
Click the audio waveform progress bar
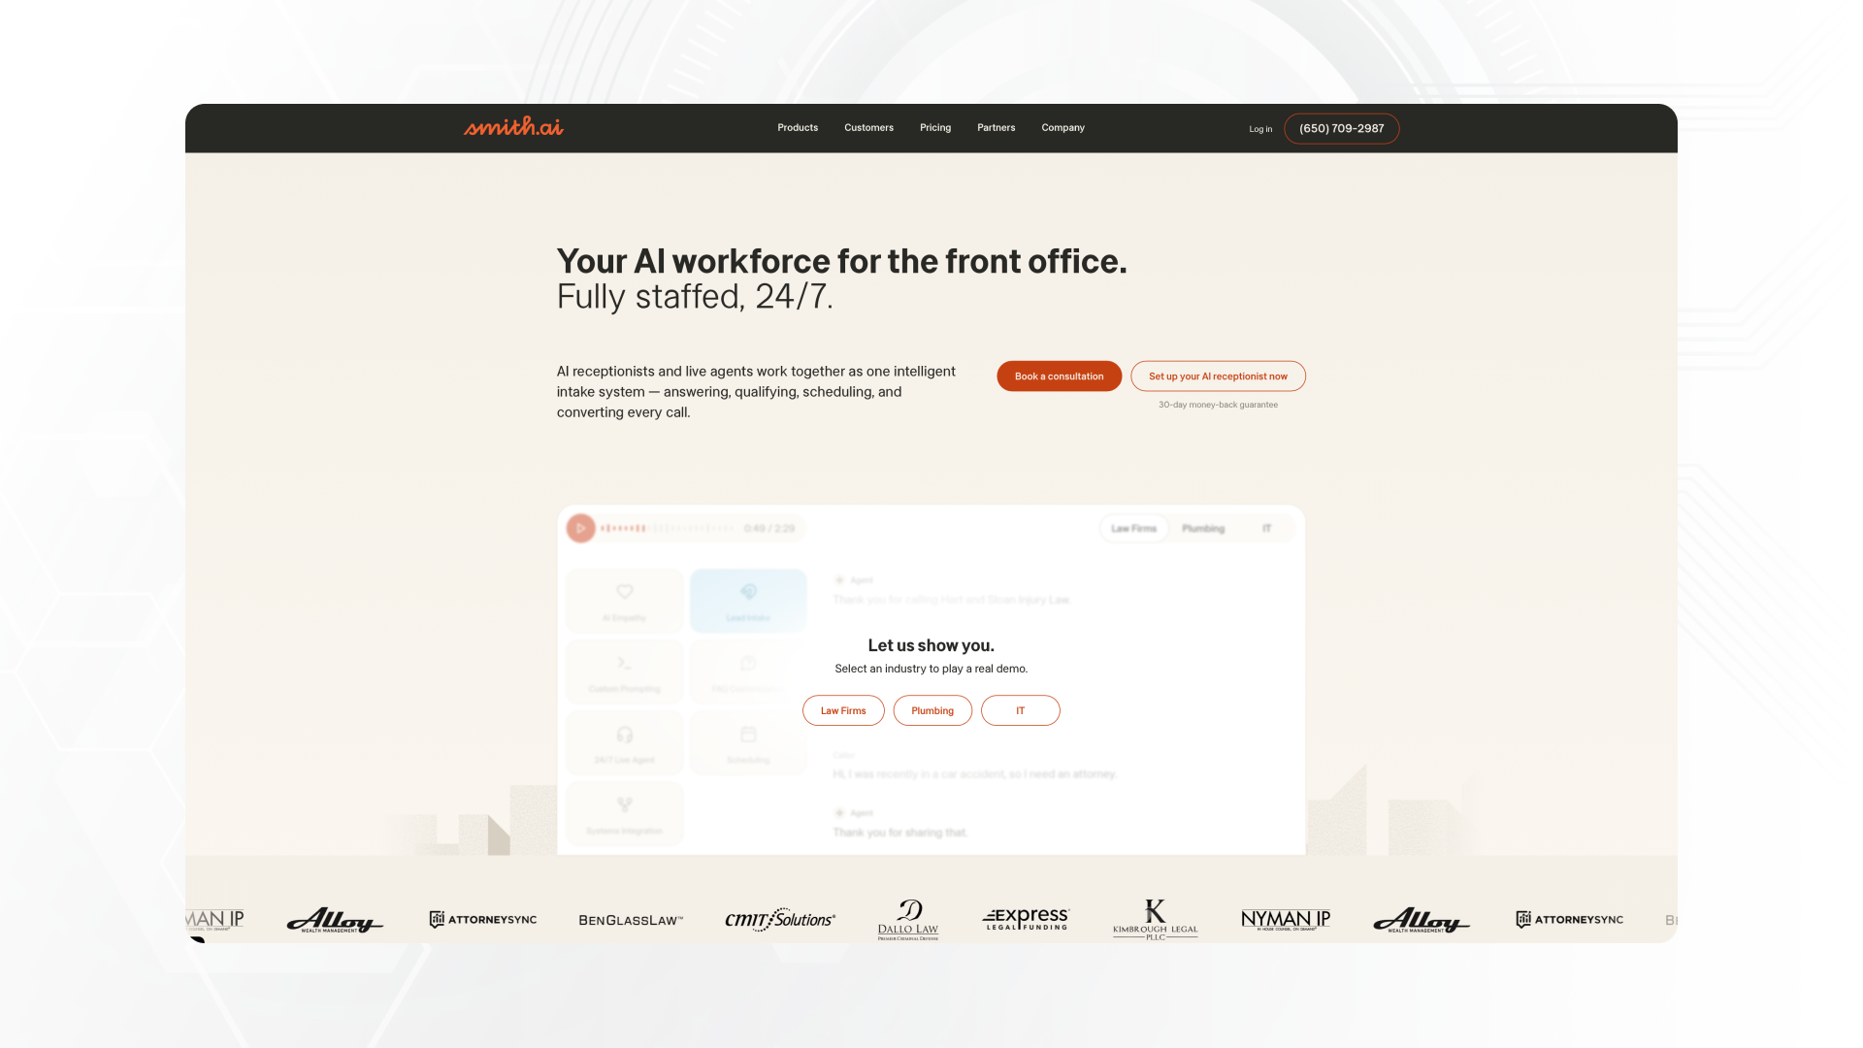[669, 529]
